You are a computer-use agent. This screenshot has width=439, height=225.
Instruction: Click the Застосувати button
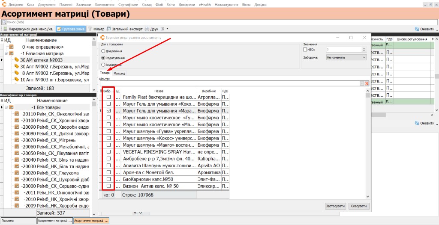(336, 206)
